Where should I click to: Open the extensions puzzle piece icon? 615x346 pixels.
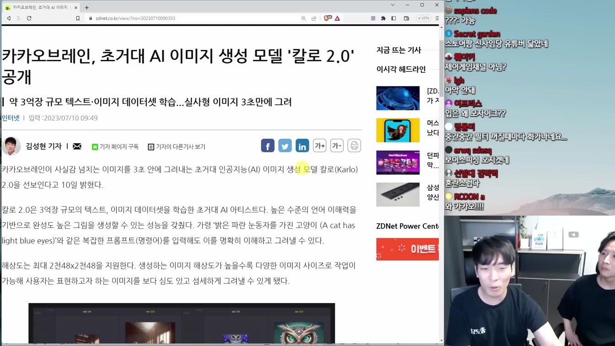tap(383, 18)
